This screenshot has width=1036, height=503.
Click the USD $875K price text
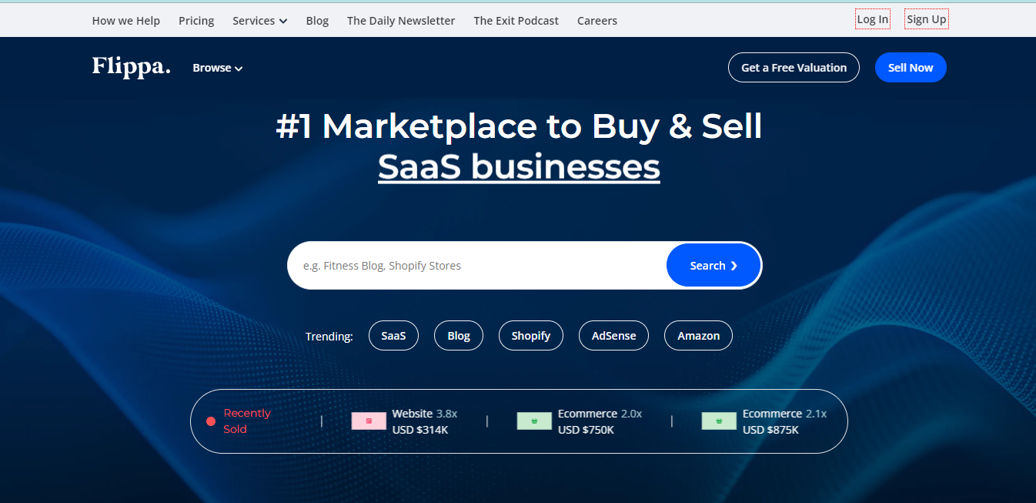tap(770, 430)
